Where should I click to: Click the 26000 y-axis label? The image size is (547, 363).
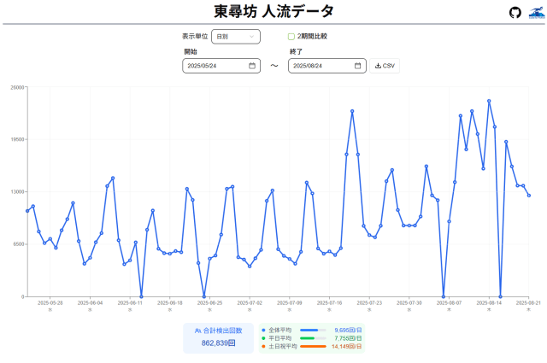(x=17, y=87)
